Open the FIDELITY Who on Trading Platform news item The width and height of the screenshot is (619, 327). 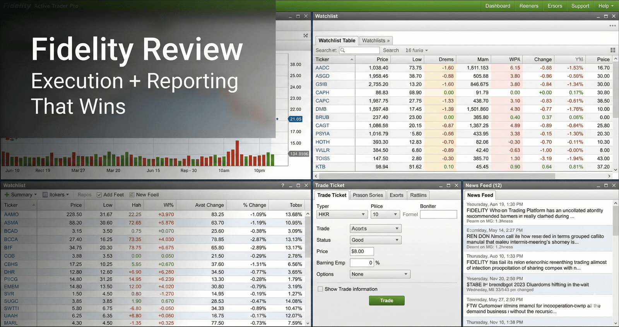click(538, 213)
